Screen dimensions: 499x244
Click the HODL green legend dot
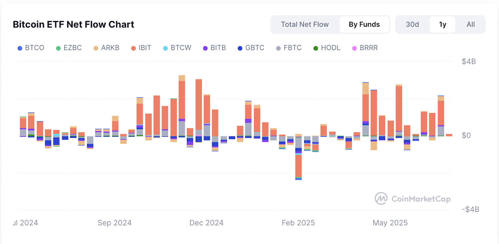[316, 48]
